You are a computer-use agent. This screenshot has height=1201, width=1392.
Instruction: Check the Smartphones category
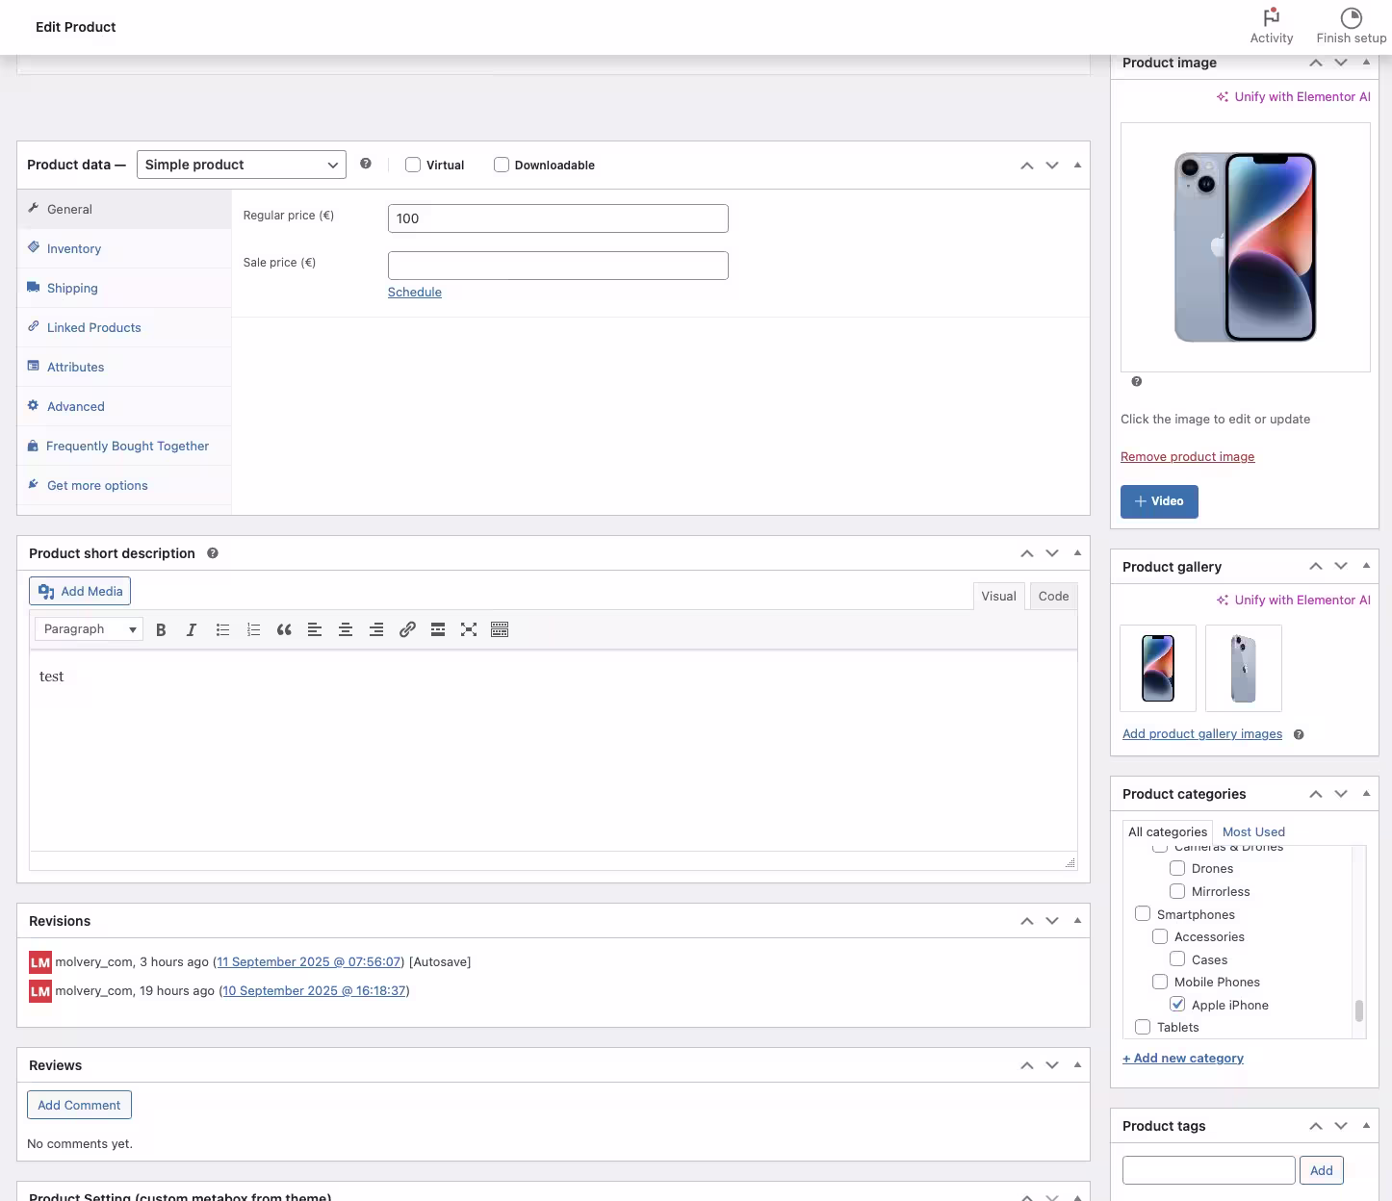[1143, 913]
